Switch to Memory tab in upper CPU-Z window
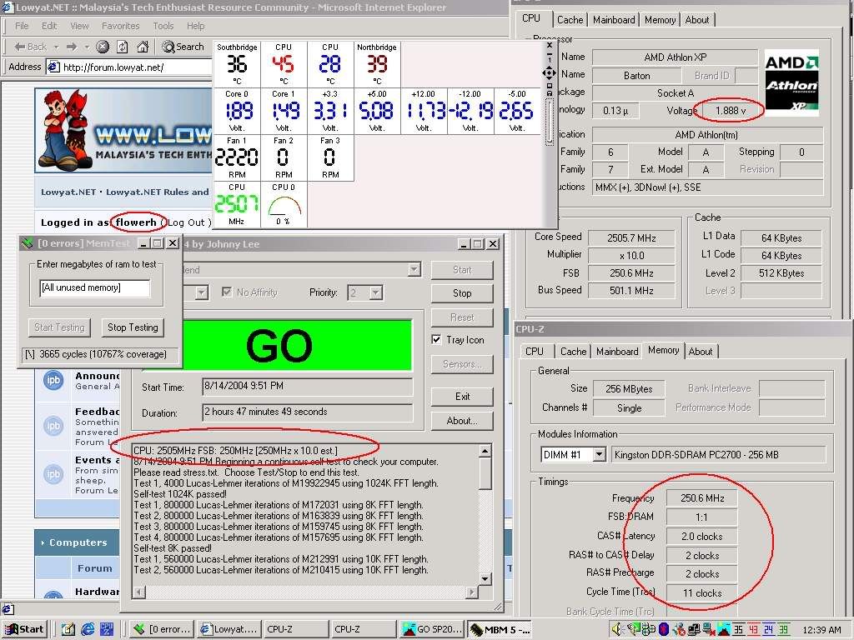 tap(661, 20)
